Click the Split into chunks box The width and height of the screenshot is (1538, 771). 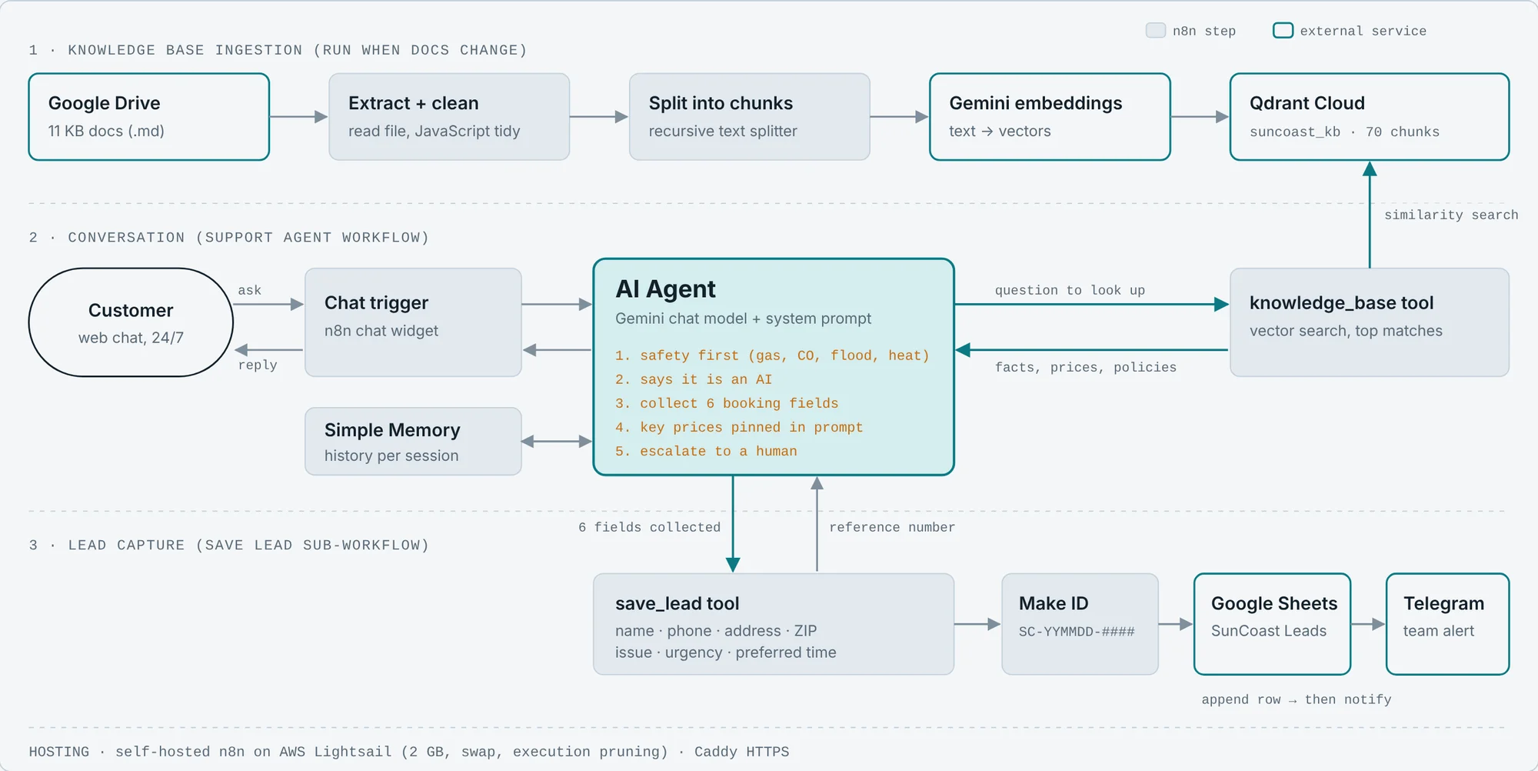(750, 117)
